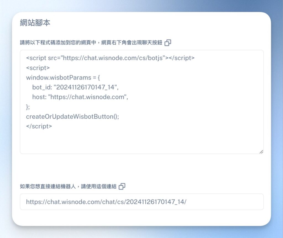The image size is (283, 238).
Task: Click the host "https://chat.wisnode.com" line
Action: pos(80,97)
